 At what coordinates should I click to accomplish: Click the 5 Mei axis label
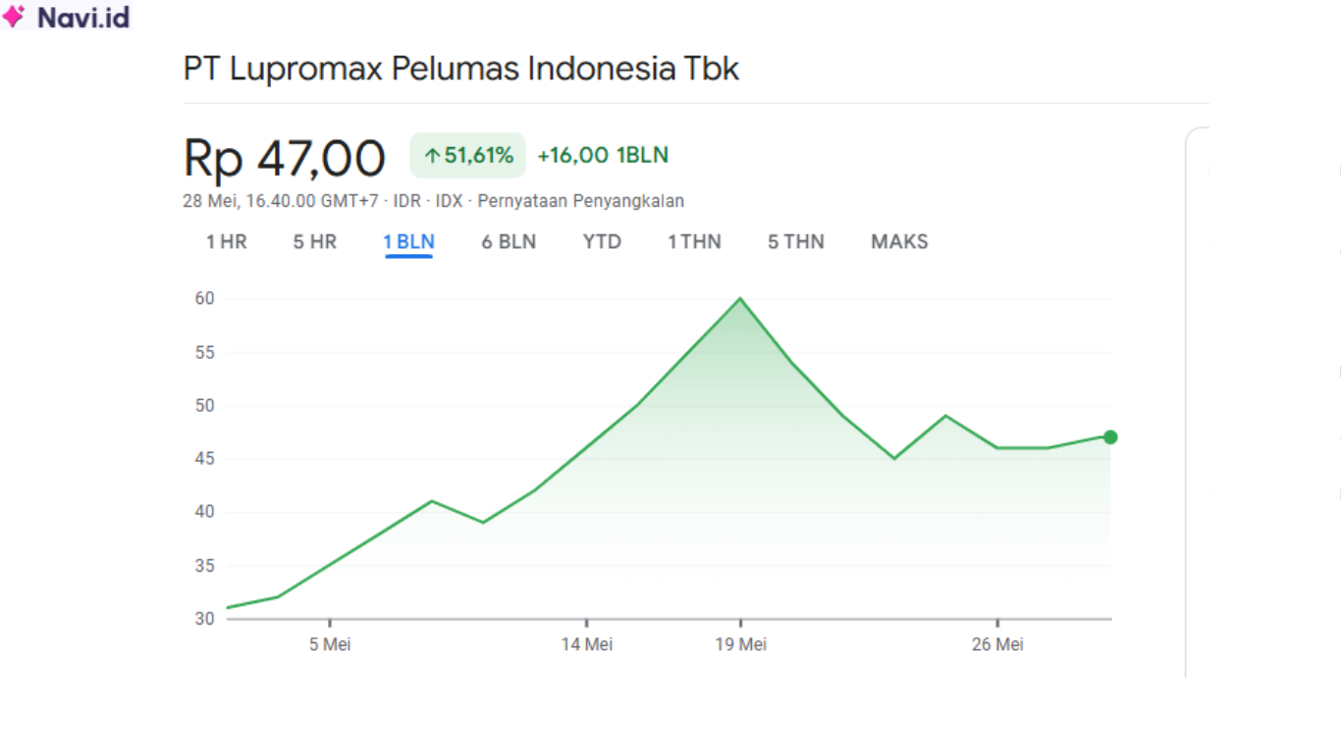tap(331, 644)
